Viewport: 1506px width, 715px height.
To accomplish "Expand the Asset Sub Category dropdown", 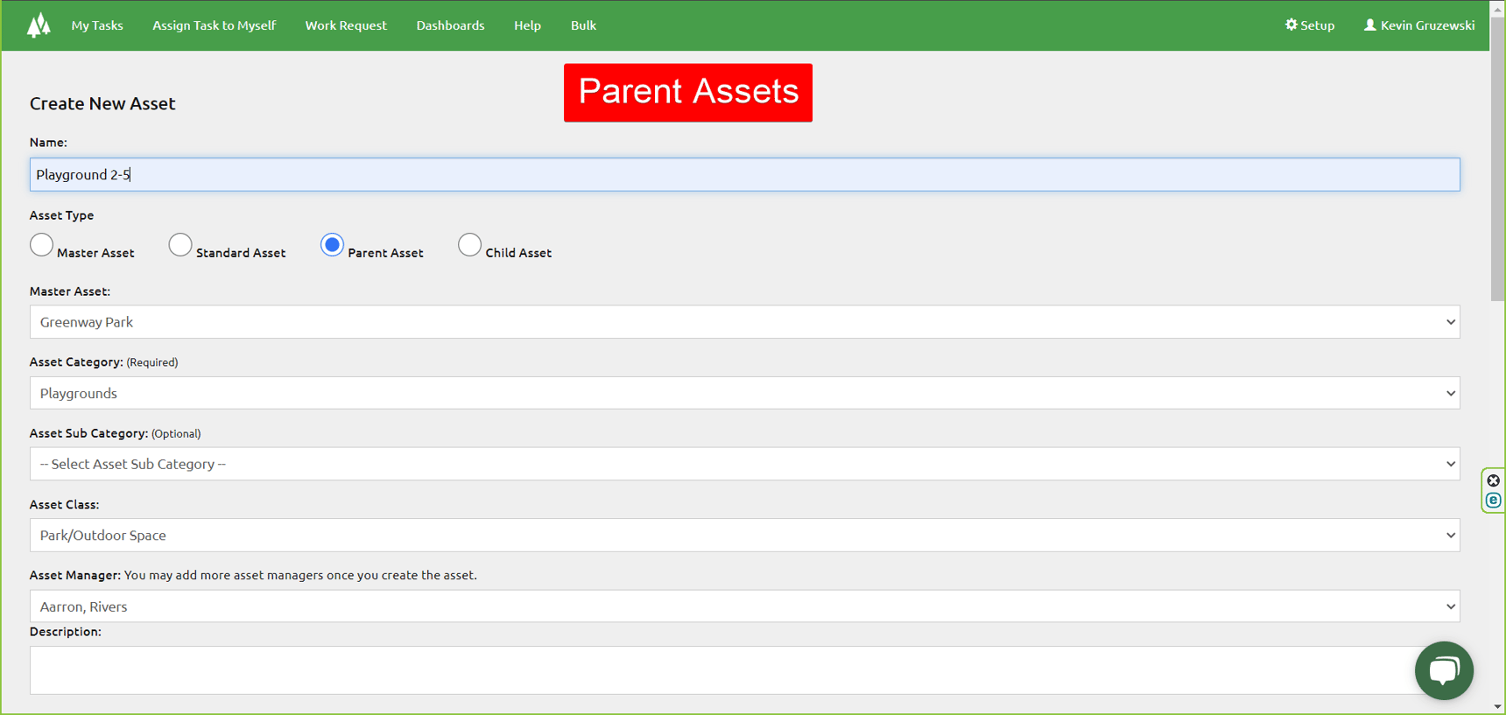I will click(744, 464).
